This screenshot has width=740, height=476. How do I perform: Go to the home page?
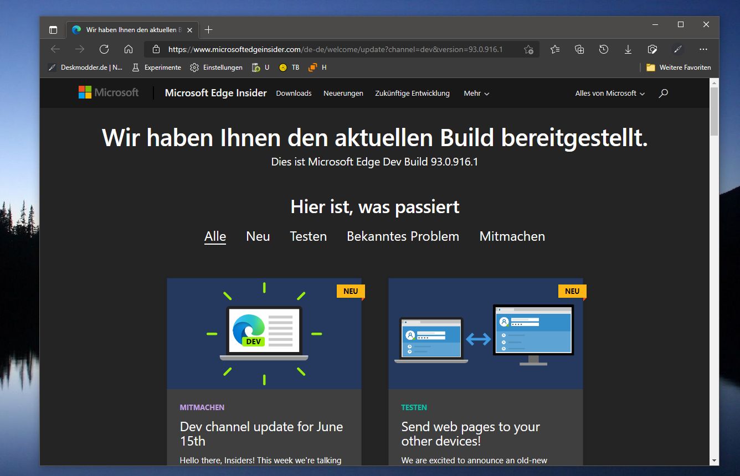(129, 49)
